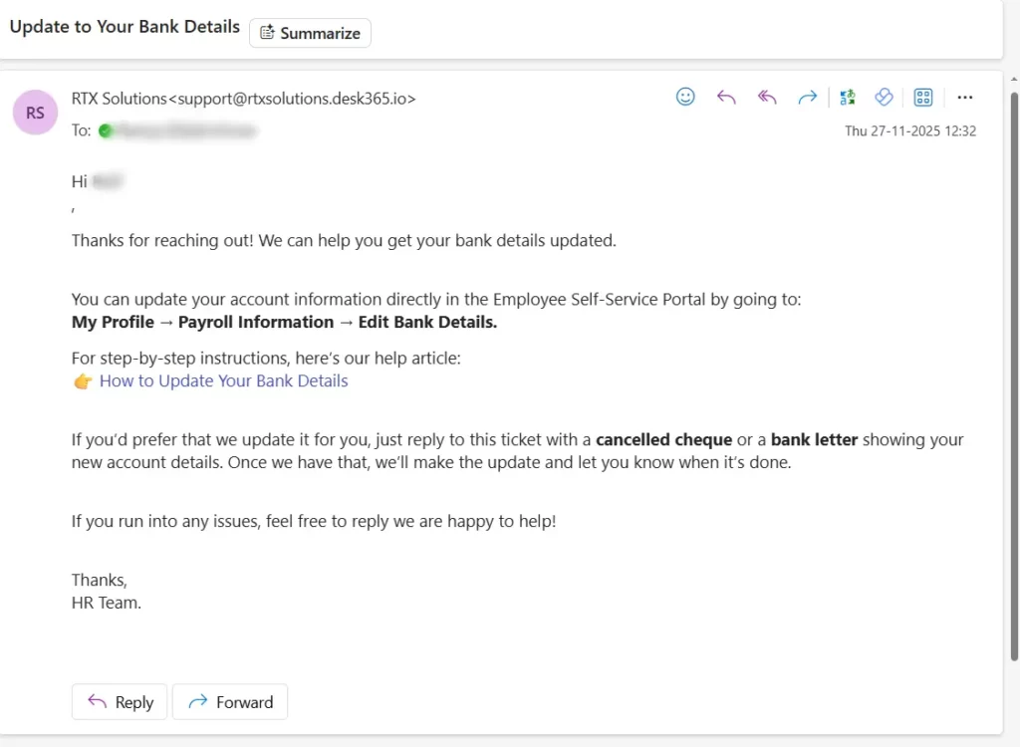Screen dimensions: 1020x747
Task: Click the RS sender avatar
Action: coord(35,113)
